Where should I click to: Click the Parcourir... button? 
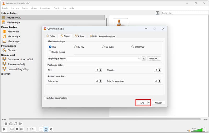pyautogui.click(x=154, y=59)
